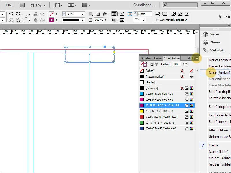231x173 pixels.
Task: Open stroke weight 1 Pt dropdown
Action: pos(83,14)
